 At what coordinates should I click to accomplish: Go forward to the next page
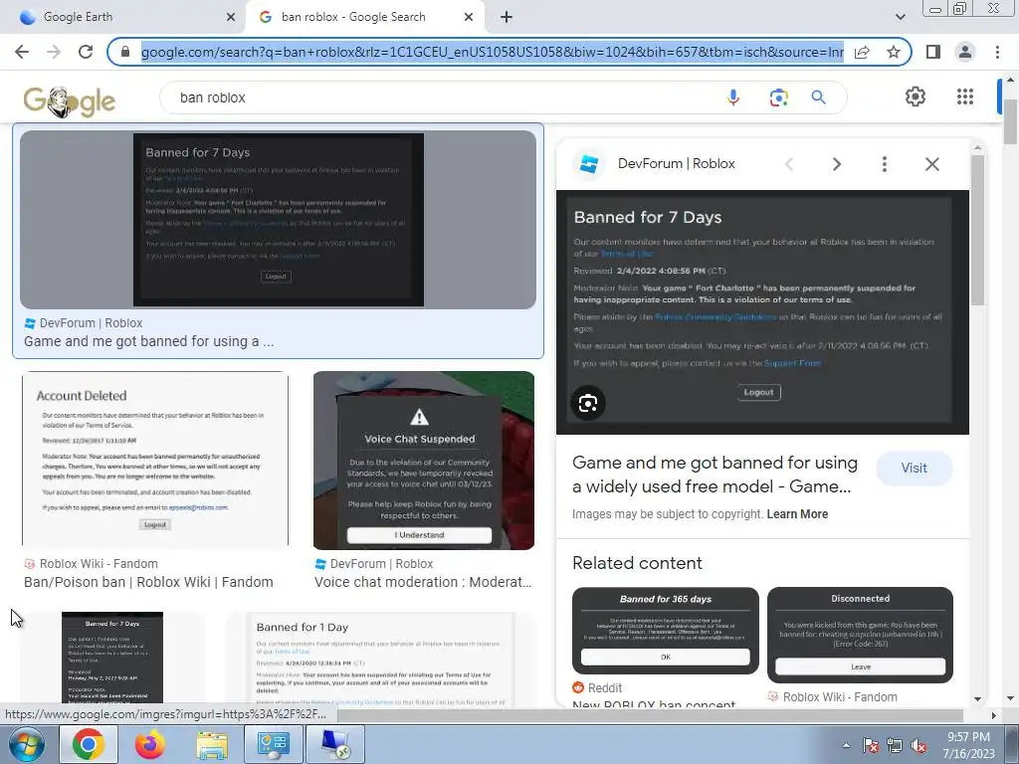[54, 52]
